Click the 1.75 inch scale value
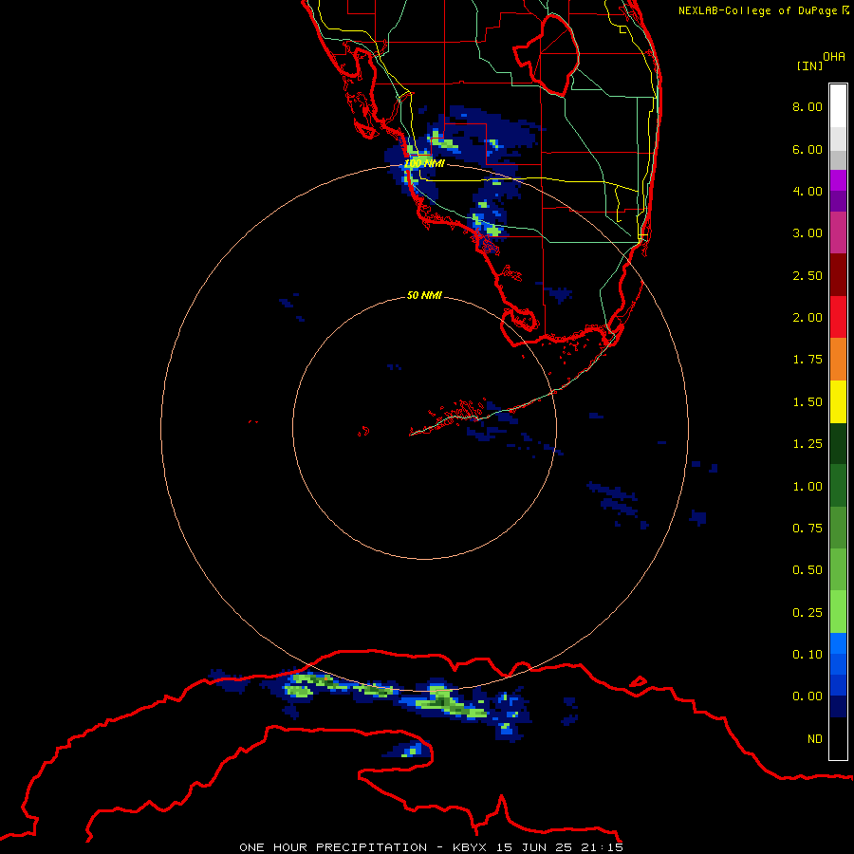Viewport: 854px width, 854px height. click(x=808, y=360)
